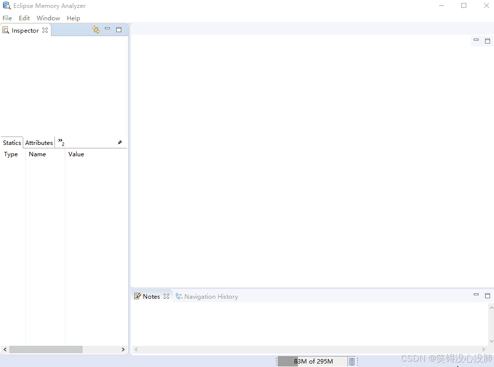The width and height of the screenshot is (494, 367).
Task: Switch to the Statics tab
Action: [12, 142]
